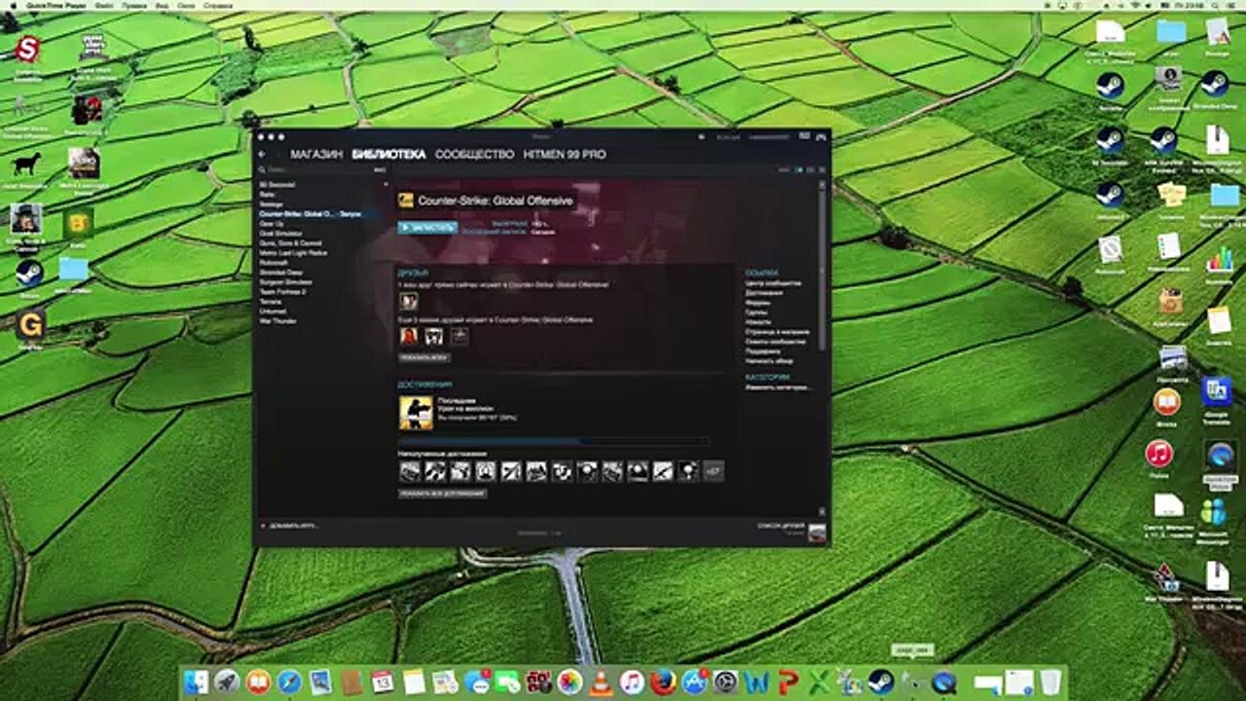Enter Big Picture mode via the controller icon
Screen dimensions: 1246x701
tap(821, 137)
